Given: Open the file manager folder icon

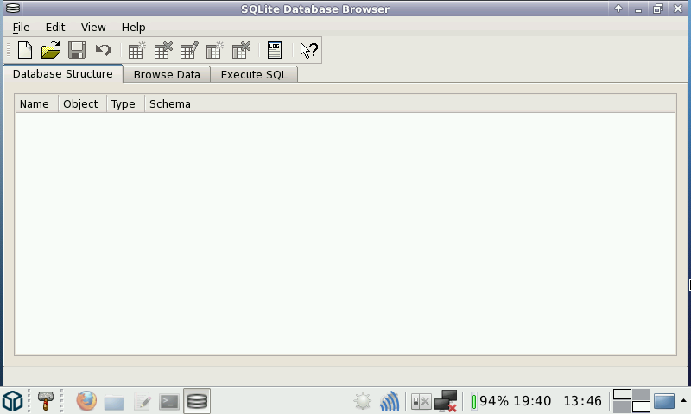Looking at the screenshot, I should click(x=114, y=401).
